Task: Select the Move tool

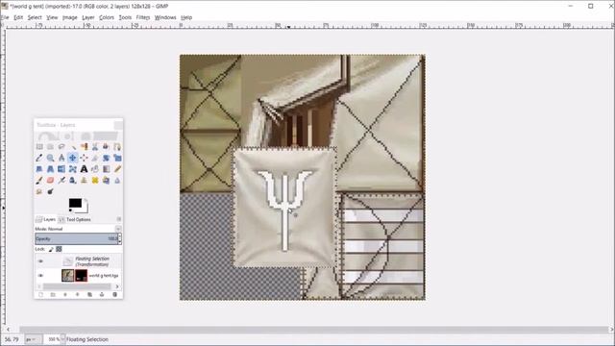Action: click(x=73, y=158)
